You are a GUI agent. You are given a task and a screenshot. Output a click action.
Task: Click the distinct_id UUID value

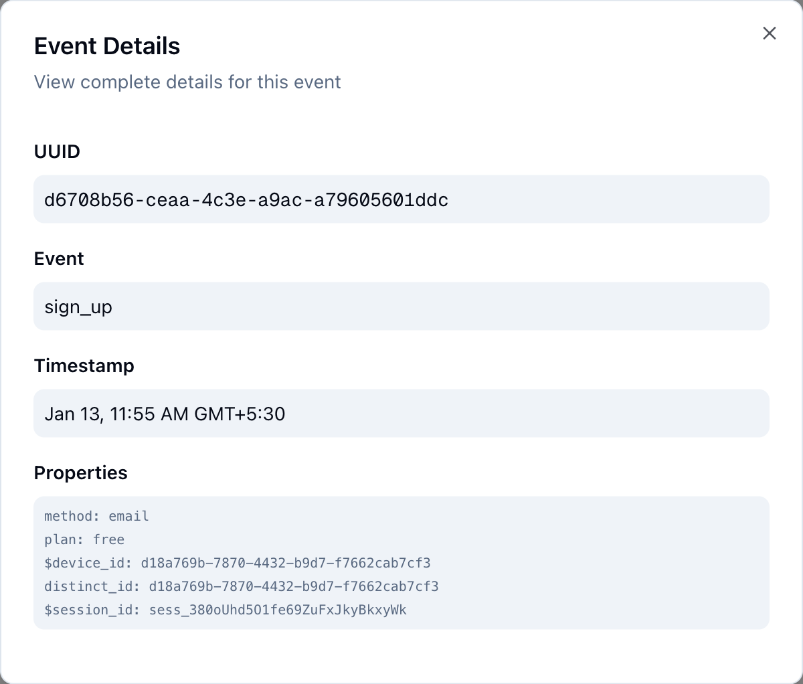pos(293,586)
